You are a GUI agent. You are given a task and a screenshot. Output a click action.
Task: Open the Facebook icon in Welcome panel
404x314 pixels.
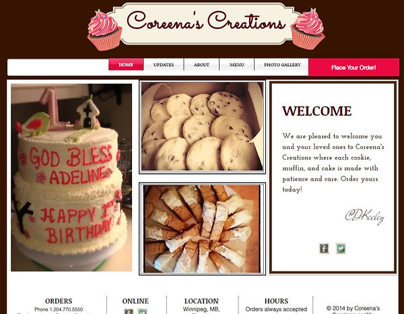click(324, 249)
